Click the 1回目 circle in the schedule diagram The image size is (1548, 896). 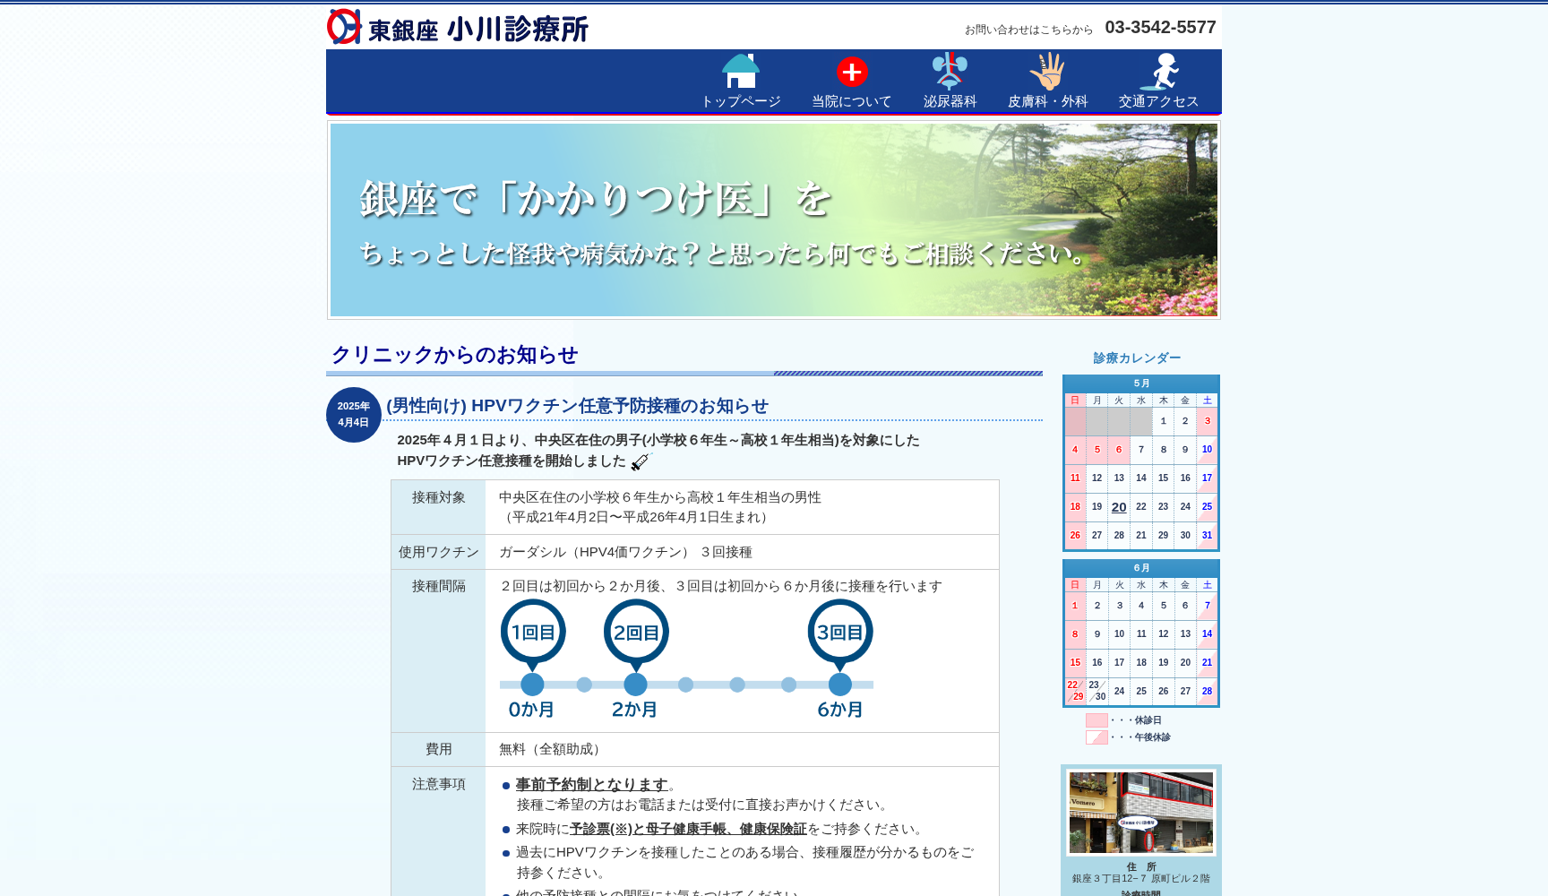533,632
